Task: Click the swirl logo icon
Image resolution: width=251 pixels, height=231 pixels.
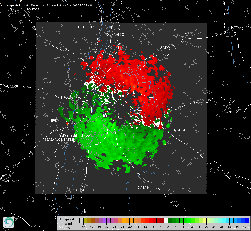Action: [x=9, y=222]
